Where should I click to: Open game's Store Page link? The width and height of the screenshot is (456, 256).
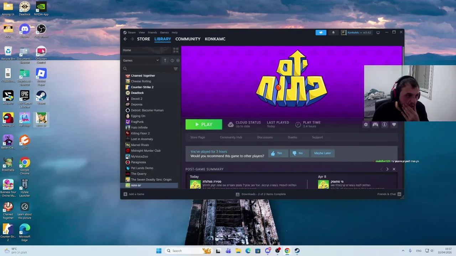click(198, 137)
